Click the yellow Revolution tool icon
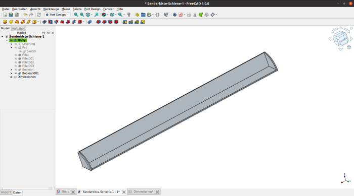This screenshot has height=196, width=354. pyautogui.click(x=11, y=22)
